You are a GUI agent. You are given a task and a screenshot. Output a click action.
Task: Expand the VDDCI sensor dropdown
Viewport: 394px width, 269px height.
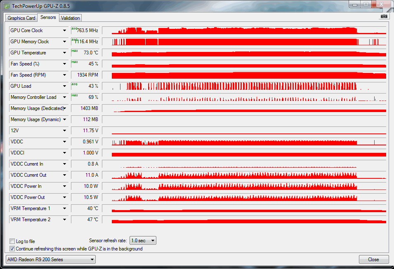65,152
